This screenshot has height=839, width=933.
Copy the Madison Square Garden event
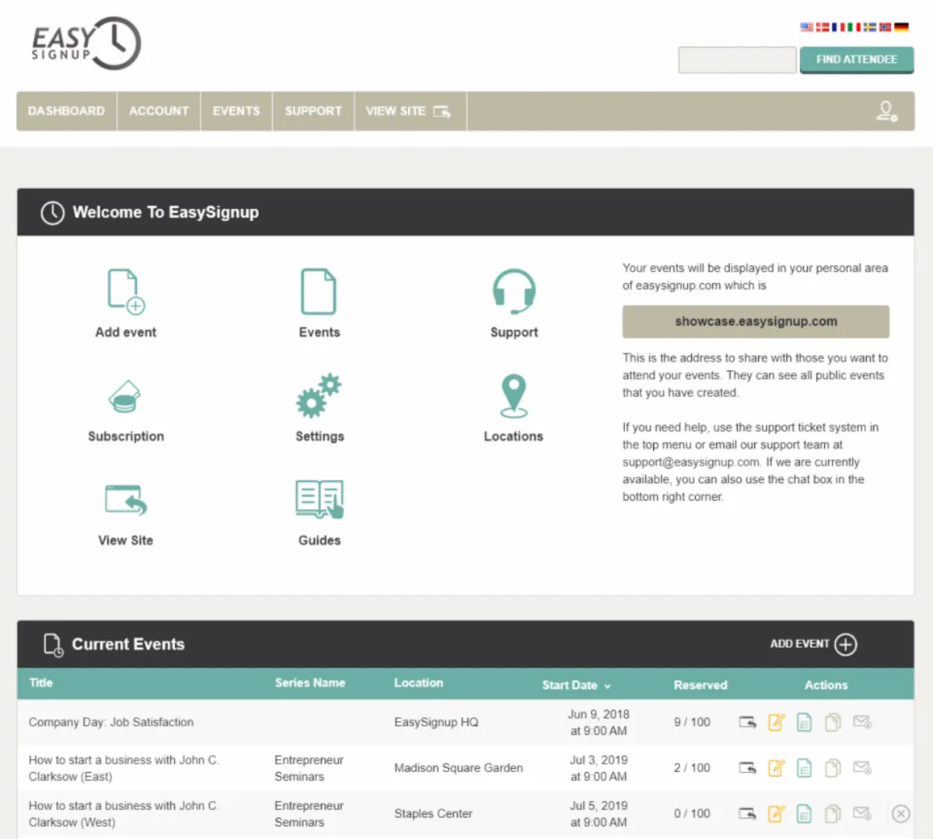[x=833, y=768]
